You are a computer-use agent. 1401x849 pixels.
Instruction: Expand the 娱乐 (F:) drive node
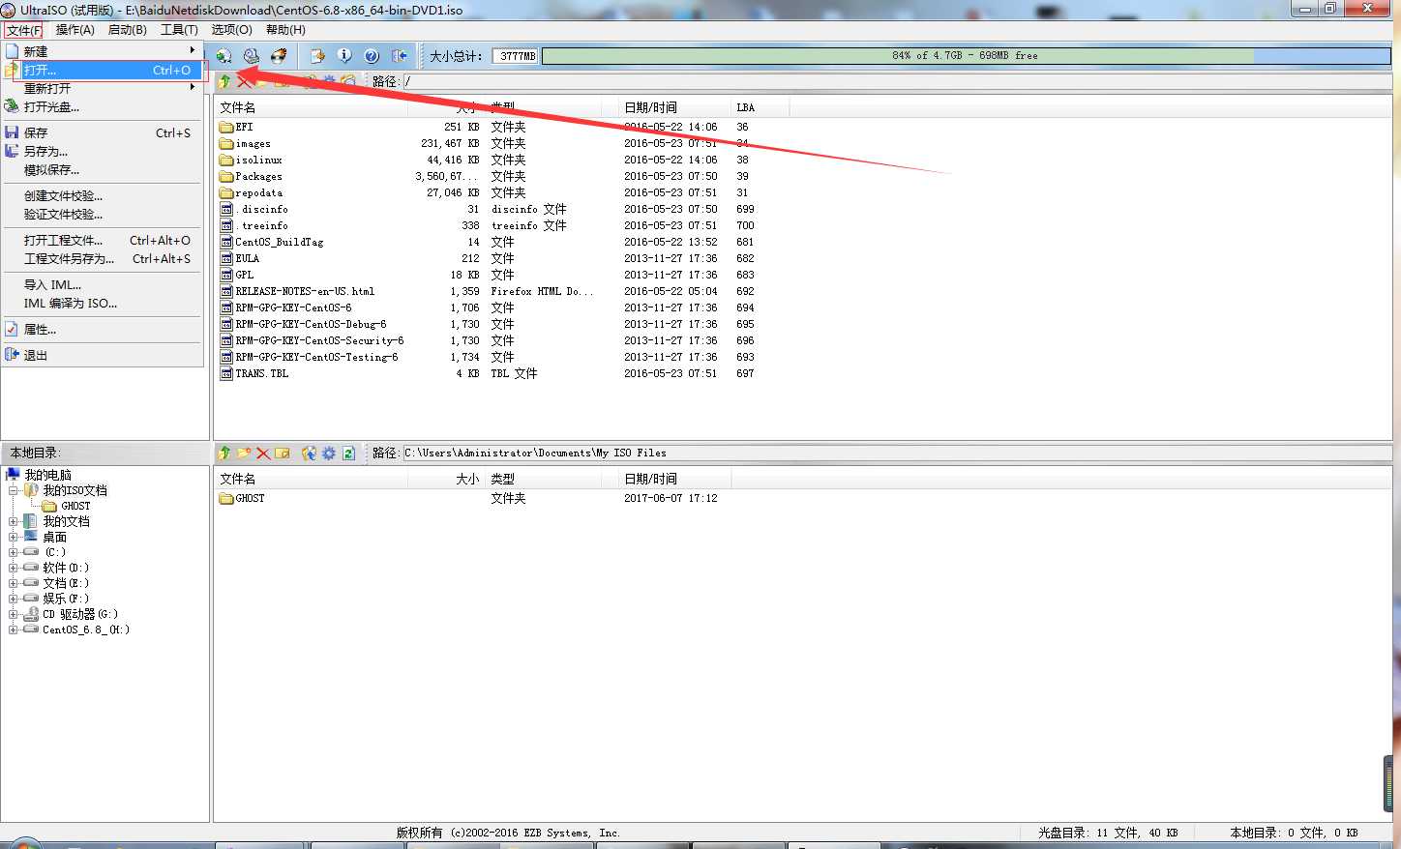[14, 599]
